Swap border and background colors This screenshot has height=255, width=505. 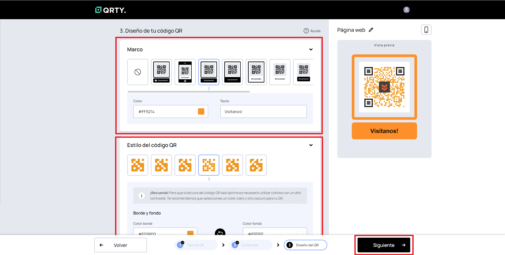click(x=220, y=232)
